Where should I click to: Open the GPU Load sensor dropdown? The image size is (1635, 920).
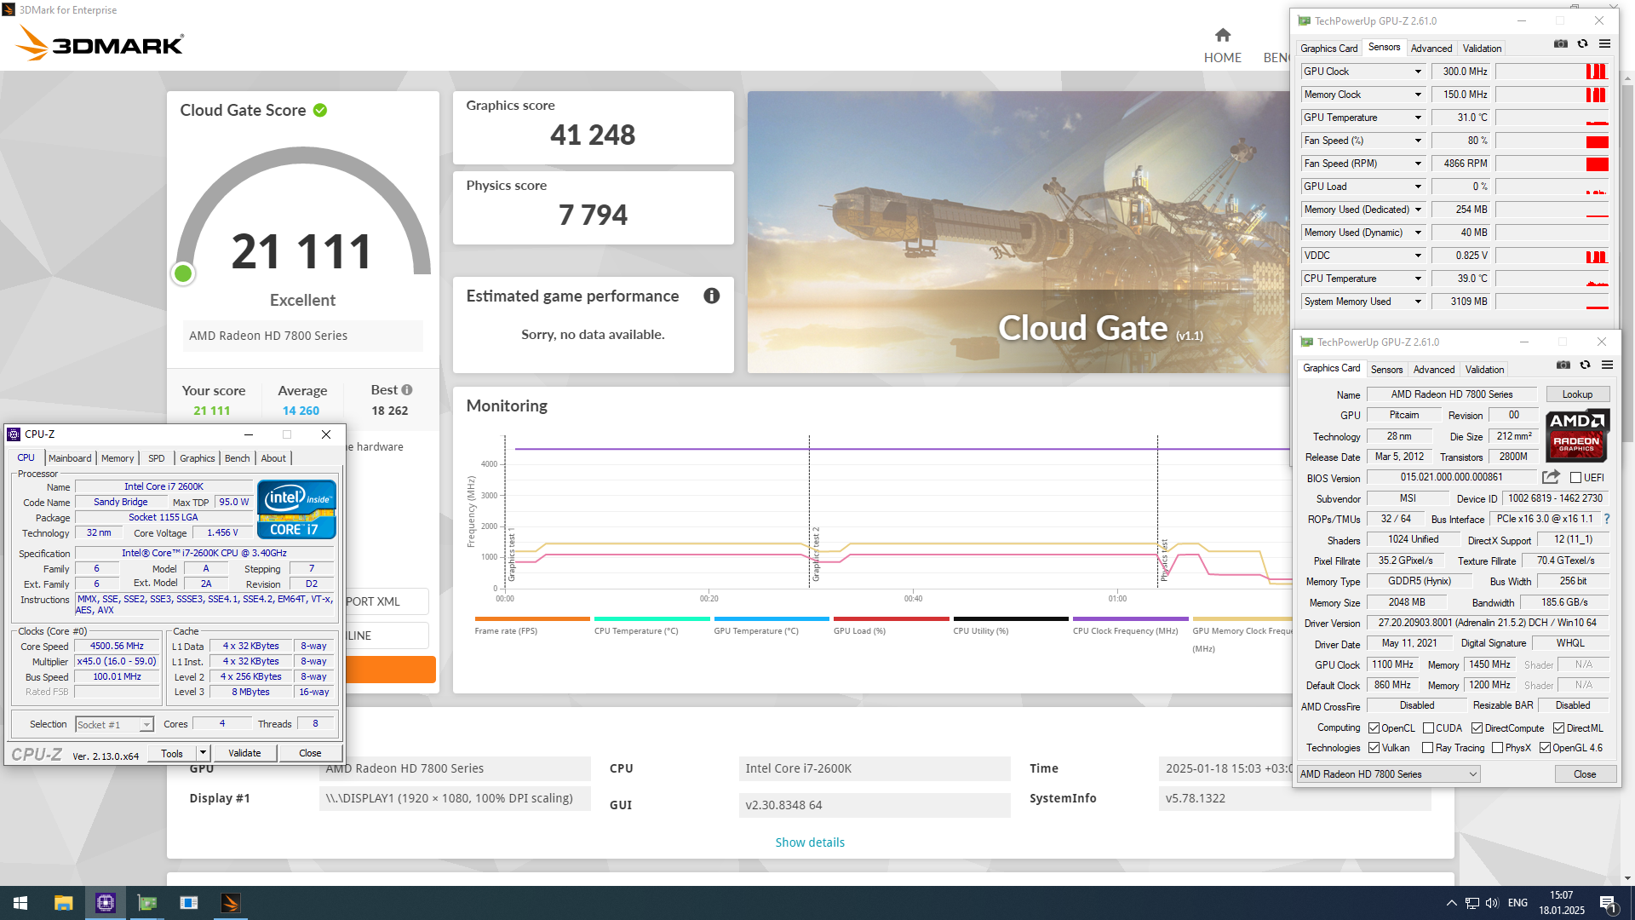1418,187
